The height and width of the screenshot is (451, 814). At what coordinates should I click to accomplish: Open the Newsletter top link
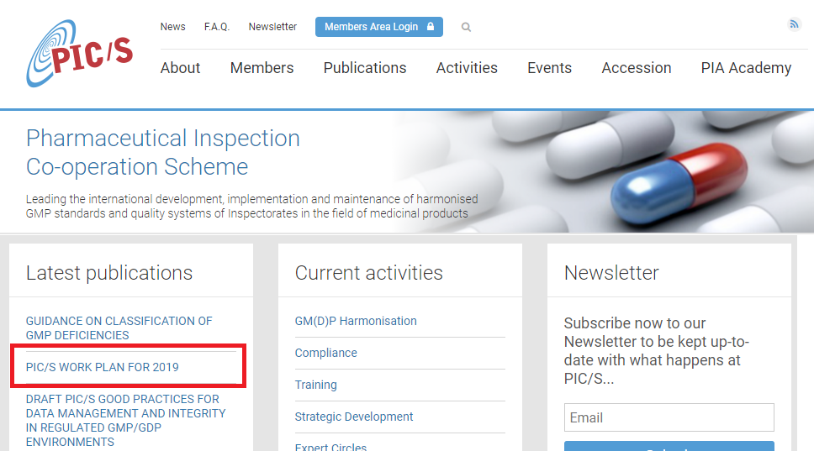pos(272,26)
